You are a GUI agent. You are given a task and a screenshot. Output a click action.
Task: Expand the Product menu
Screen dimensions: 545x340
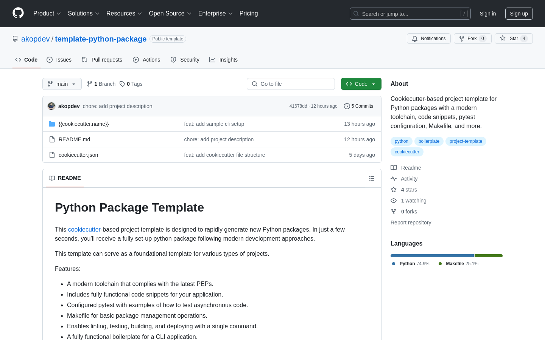47,14
